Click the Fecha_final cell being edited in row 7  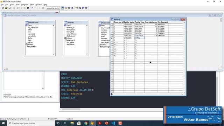[139, 38]
